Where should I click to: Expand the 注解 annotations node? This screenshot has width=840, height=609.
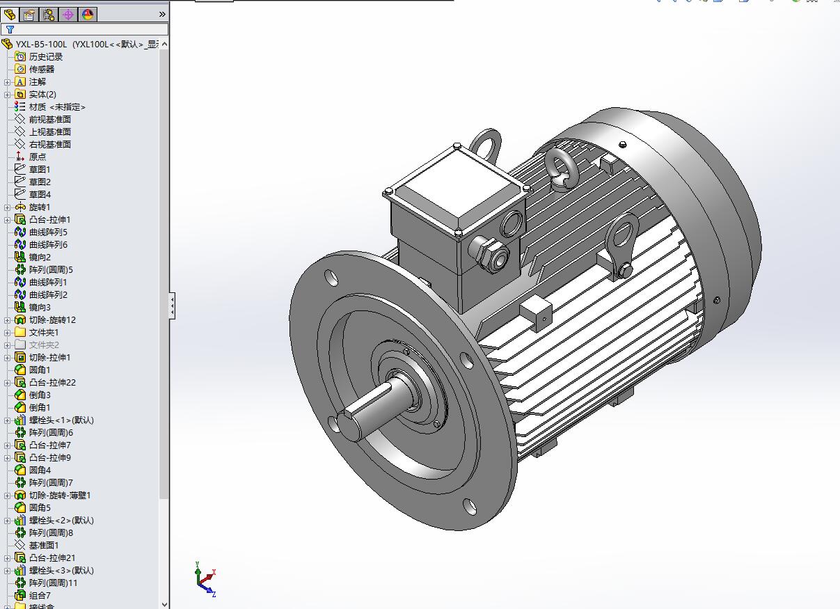click(x=8, y=81)
